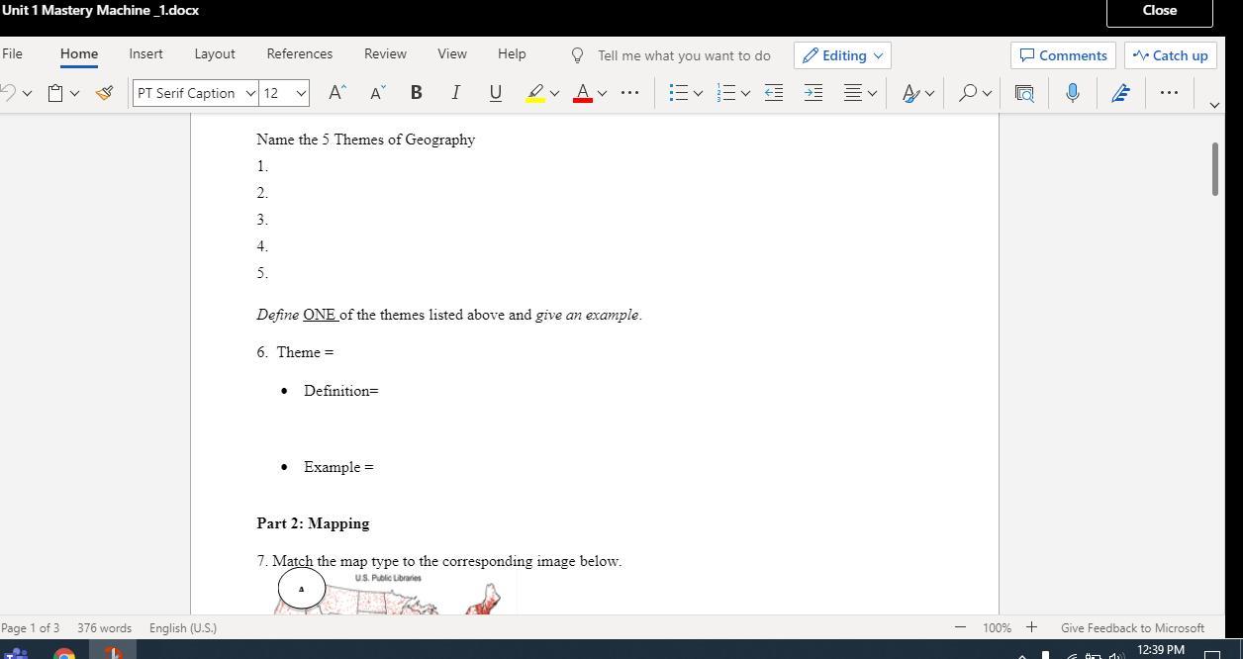The width and height of the screenshot is (1243, 659).
Task: Apply the yellow text highlight color
Action: (x=535, y=93)
